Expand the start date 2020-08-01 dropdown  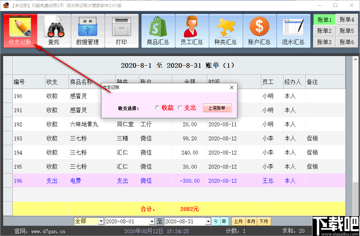pyautogui.click(x=153, y=221)
